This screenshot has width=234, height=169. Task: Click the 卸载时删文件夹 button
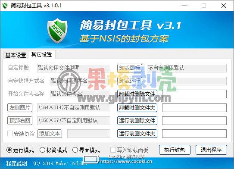[137, 108]
